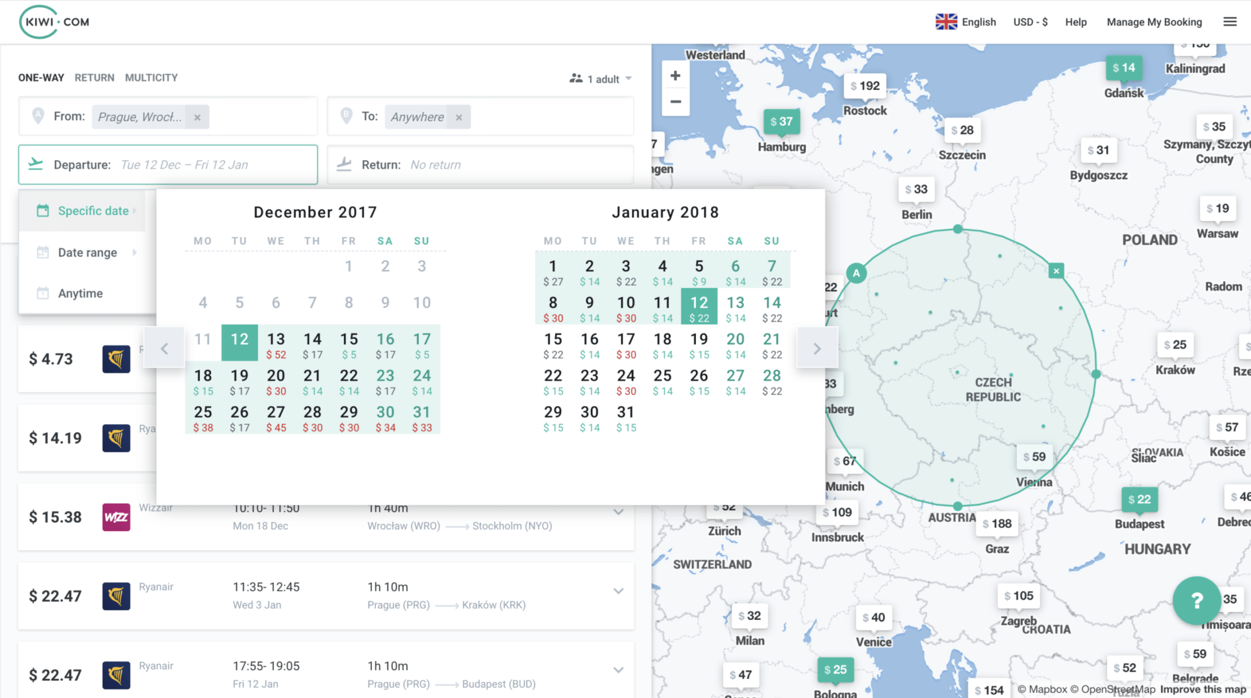Switch to RETURN trip type

point(94,78)
